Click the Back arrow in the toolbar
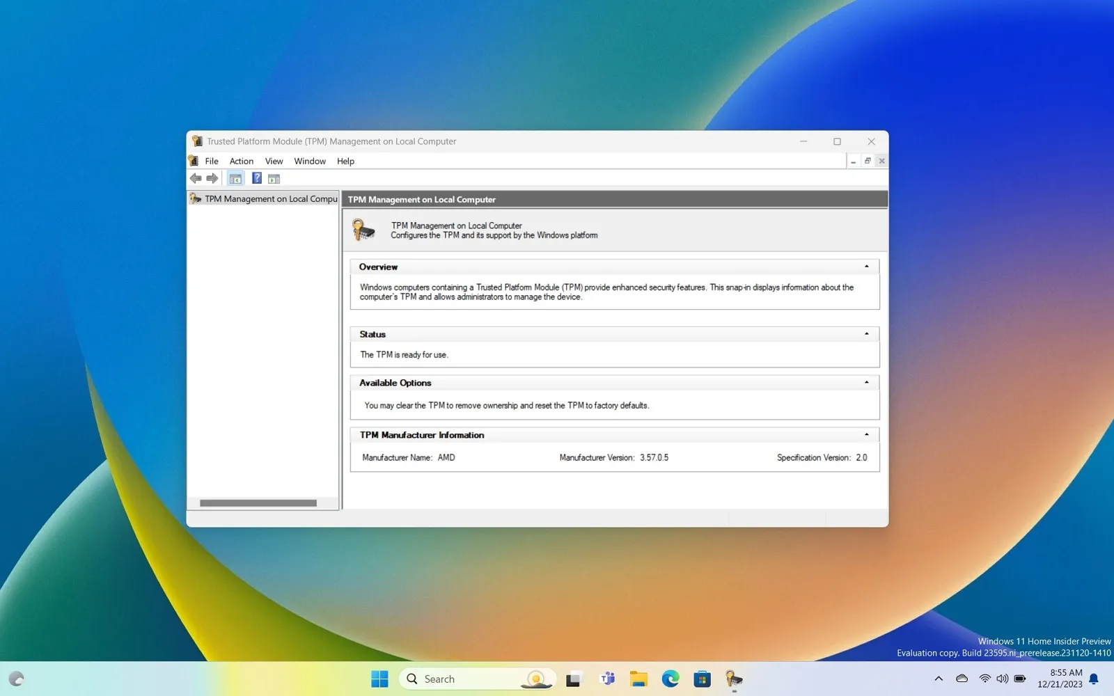The width and height of the screenshot is (1114, 696). pos(196,179)
